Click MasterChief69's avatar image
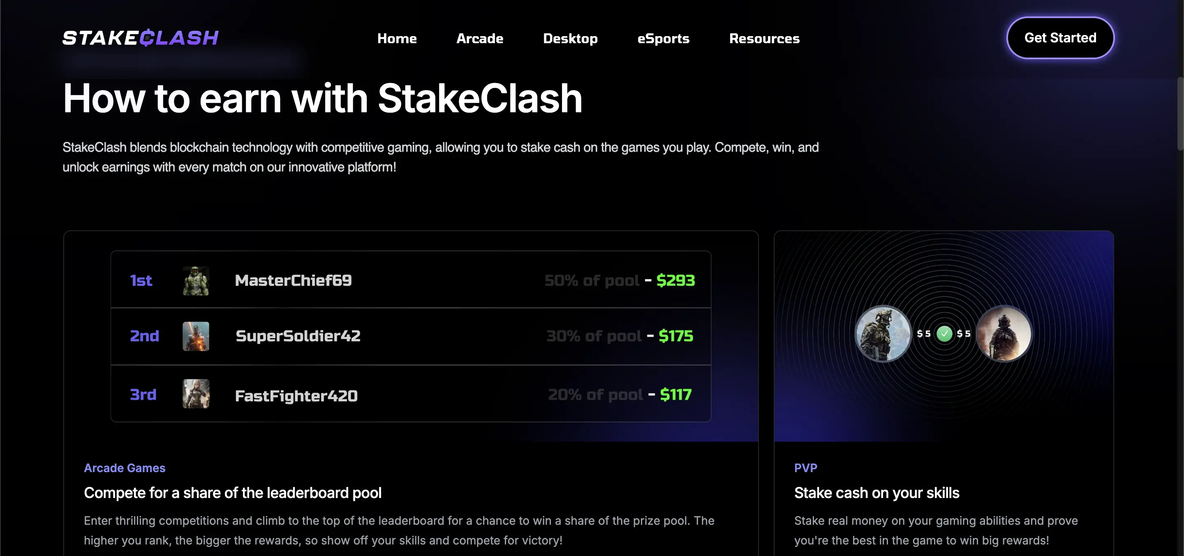The image size is (1184, 556). [196, 280]
